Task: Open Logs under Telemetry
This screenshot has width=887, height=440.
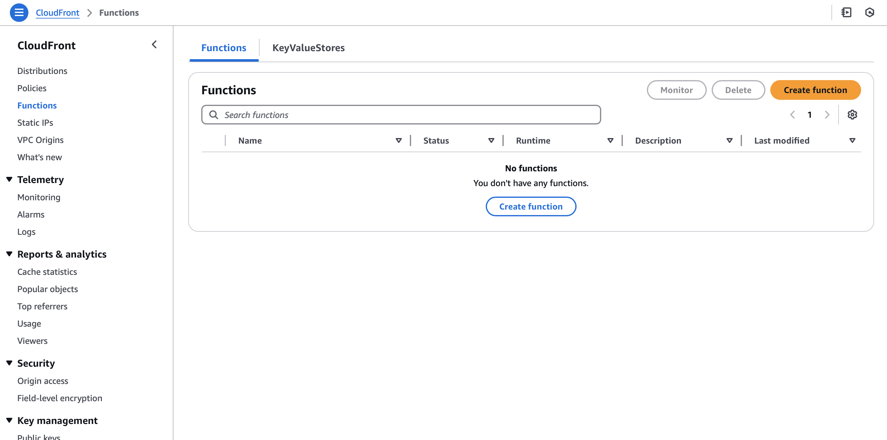Action: (27, 232)
